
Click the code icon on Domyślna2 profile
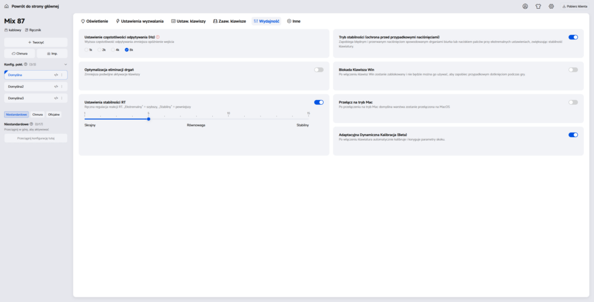[56, 87]
